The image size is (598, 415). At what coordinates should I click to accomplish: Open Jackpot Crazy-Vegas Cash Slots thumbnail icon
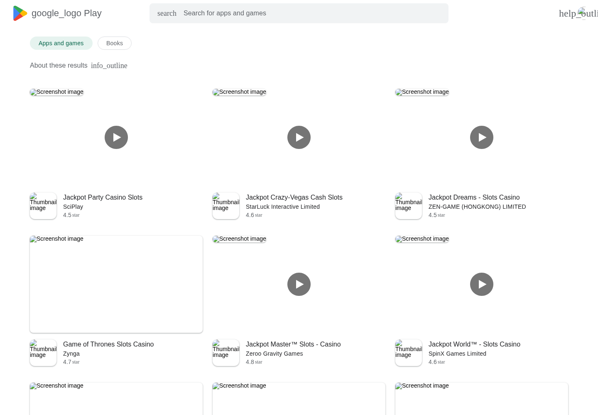tap(226, 206)
